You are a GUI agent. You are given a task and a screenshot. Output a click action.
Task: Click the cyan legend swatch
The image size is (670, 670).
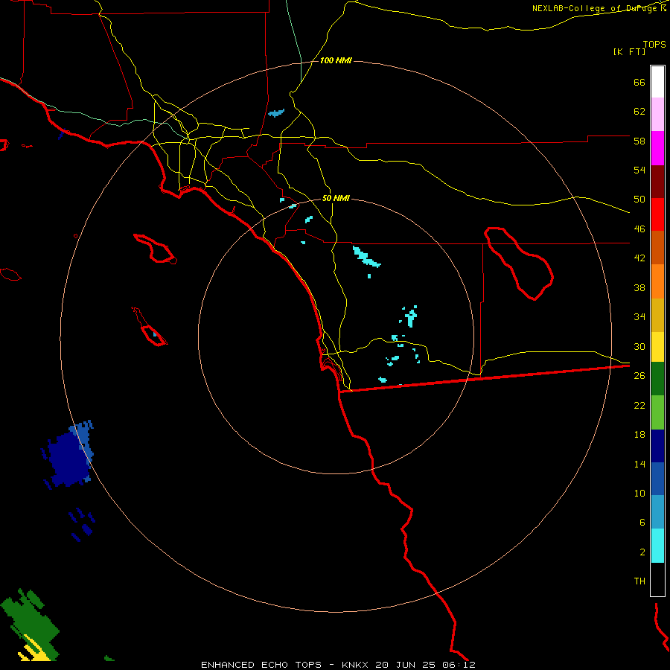657,546
